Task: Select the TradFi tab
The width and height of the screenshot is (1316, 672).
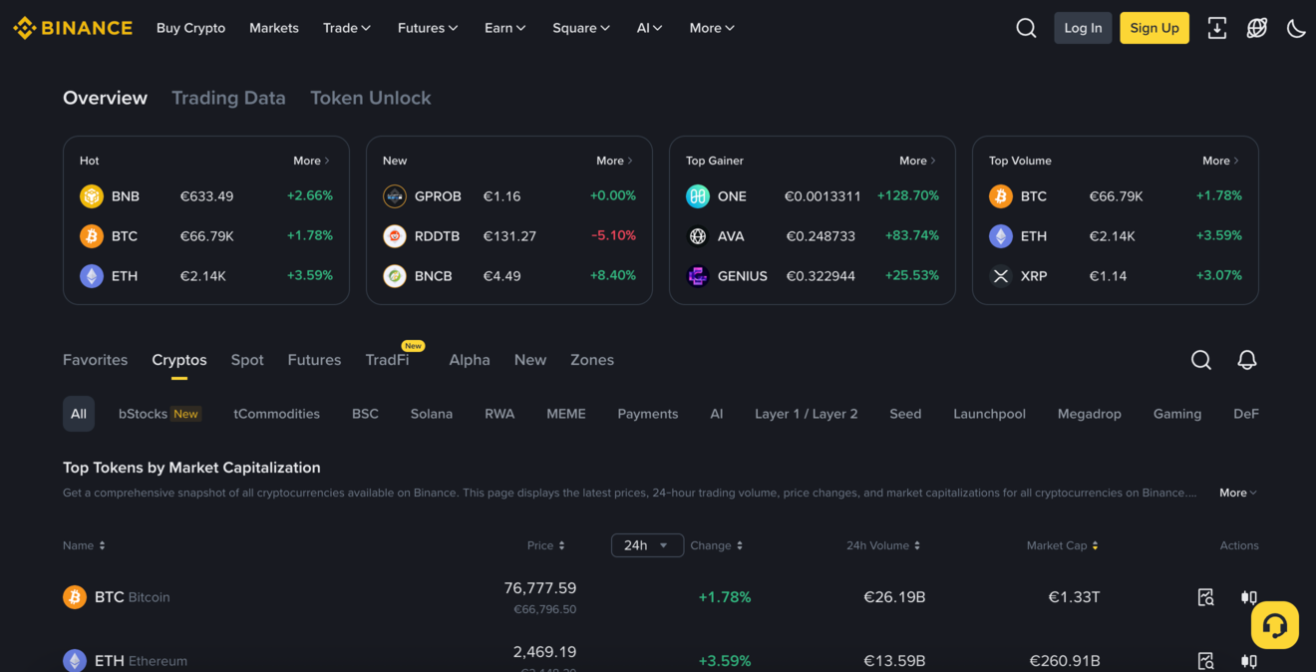Action: tap(387, 360)
